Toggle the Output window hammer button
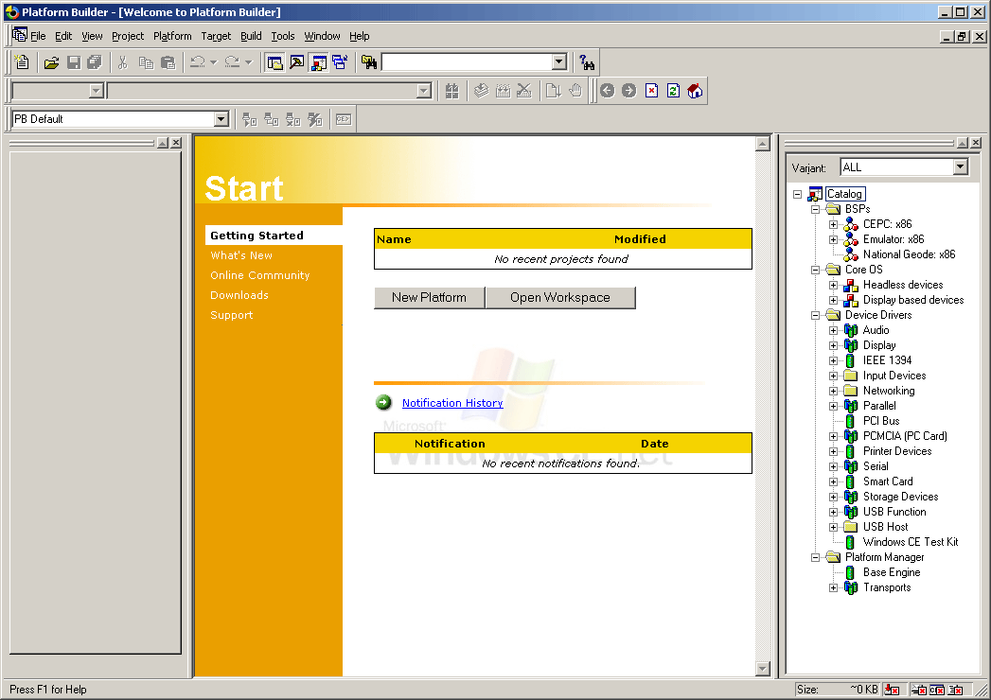Image resolution: width=991 pixels, height=700 pixels. [x=296, y=61]
